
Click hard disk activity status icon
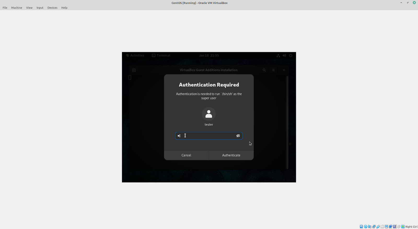point(361,226)
